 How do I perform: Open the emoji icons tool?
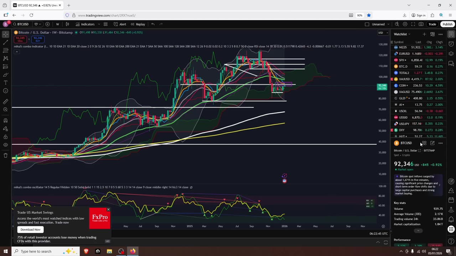pyautogui.click(x=5, y=91)
